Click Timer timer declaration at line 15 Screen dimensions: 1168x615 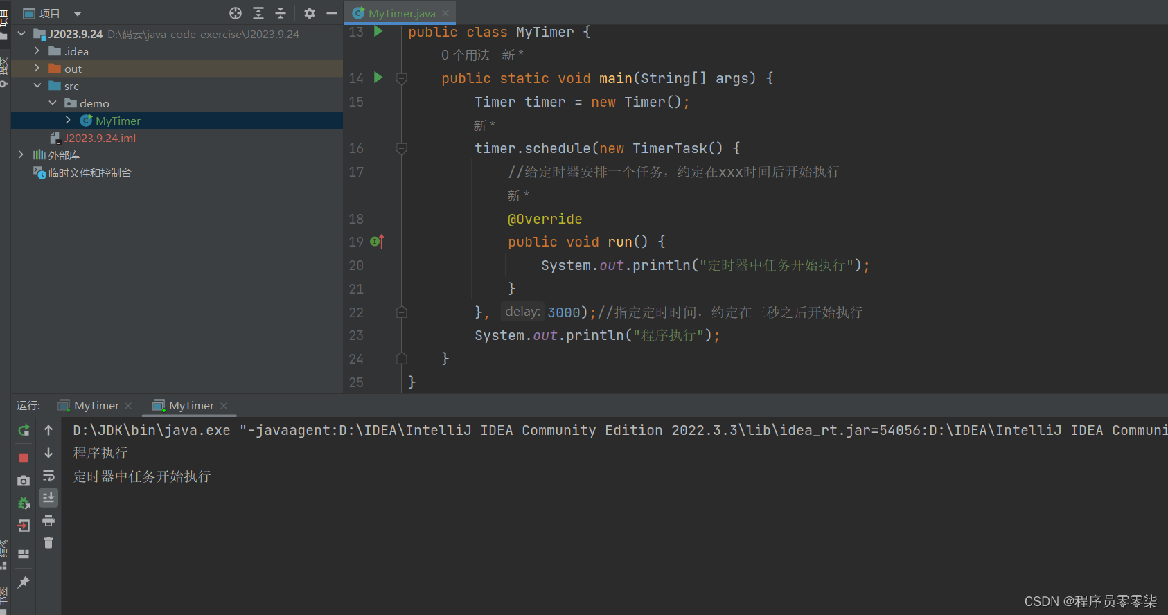click(582, 102)
